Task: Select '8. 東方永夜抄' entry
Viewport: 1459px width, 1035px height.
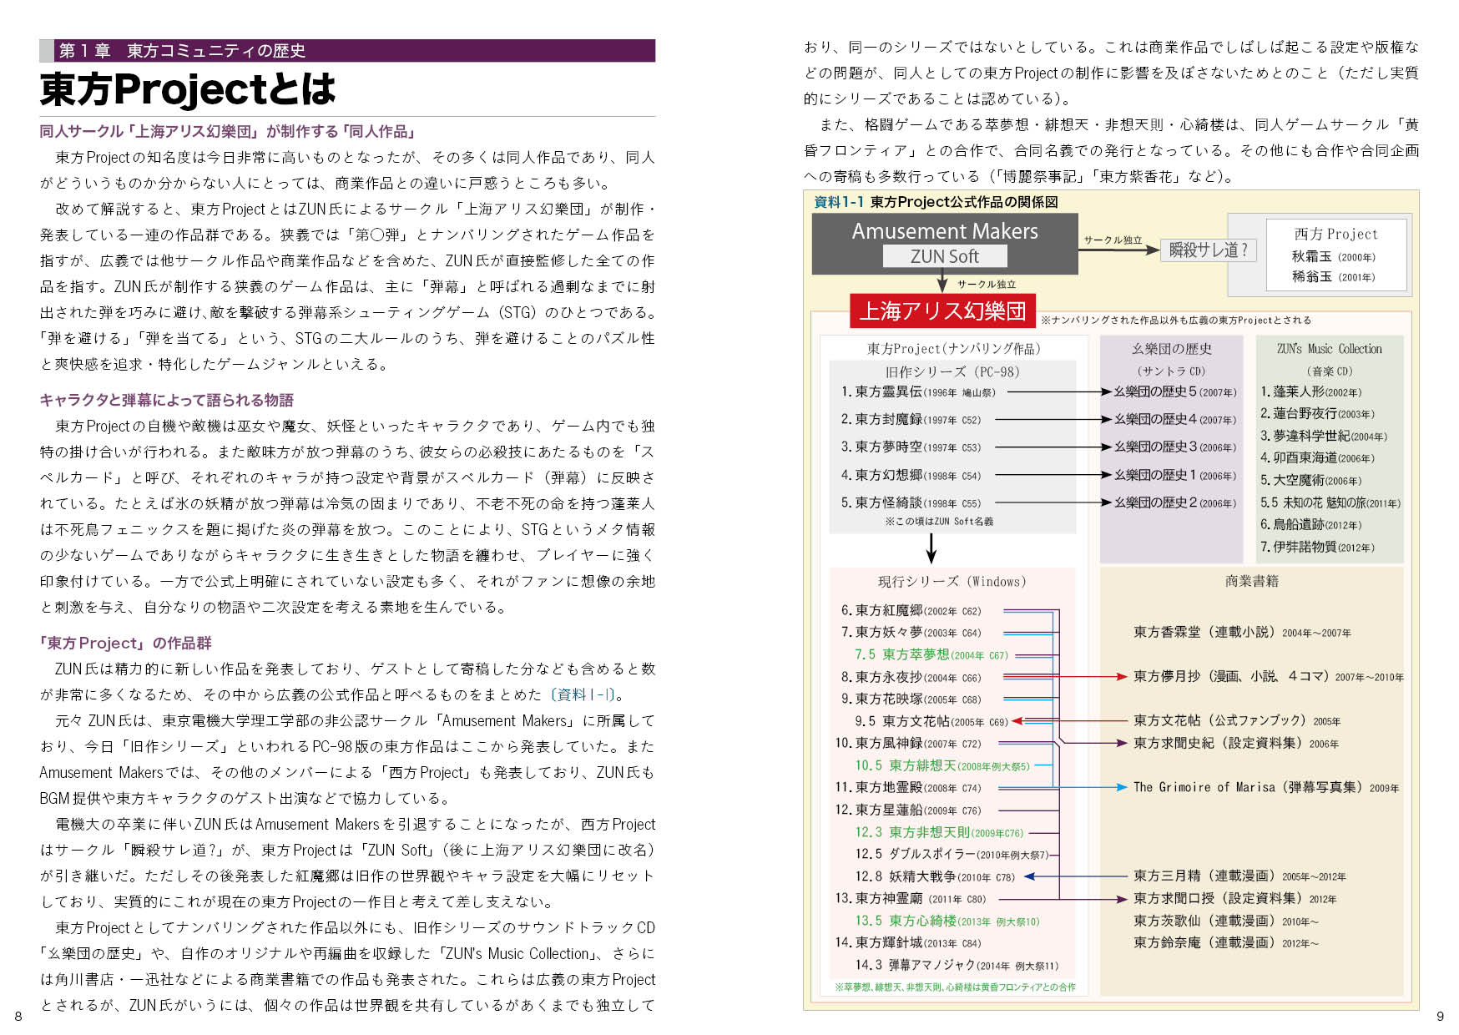Action: coord(911,678)
